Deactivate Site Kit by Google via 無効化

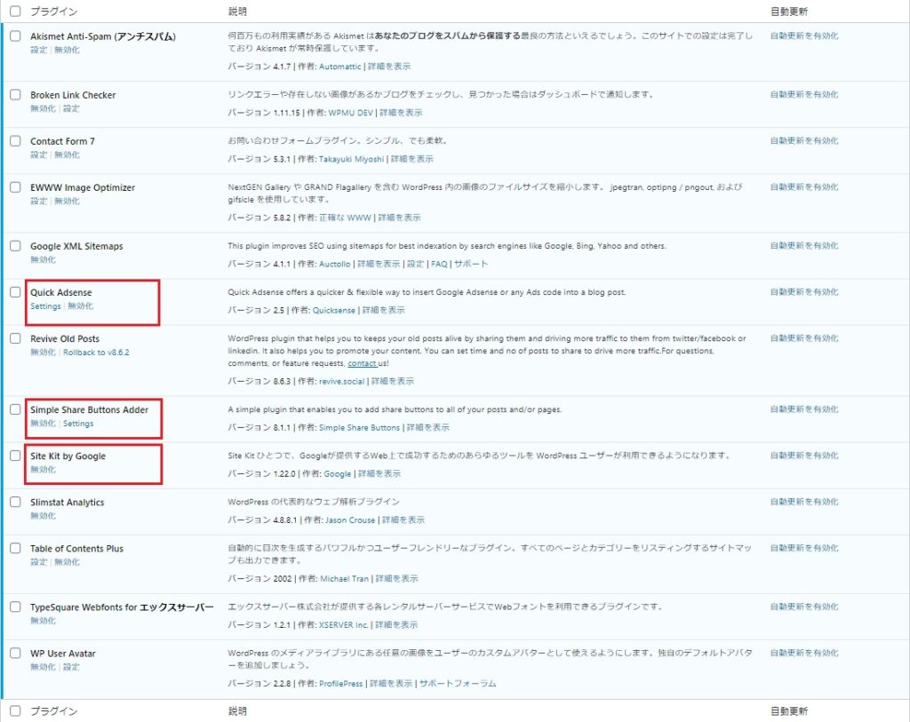43,470
